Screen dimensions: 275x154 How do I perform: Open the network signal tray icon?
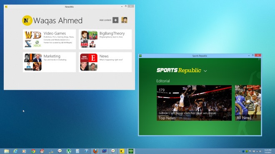[257, 152]
